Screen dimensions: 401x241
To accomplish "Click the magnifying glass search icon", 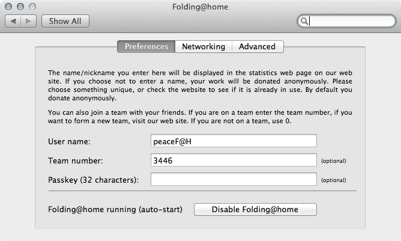I will 304,21.
